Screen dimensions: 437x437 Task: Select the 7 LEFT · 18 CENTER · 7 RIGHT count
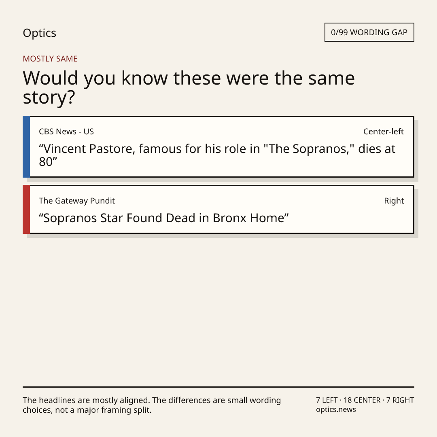point(365,400)
